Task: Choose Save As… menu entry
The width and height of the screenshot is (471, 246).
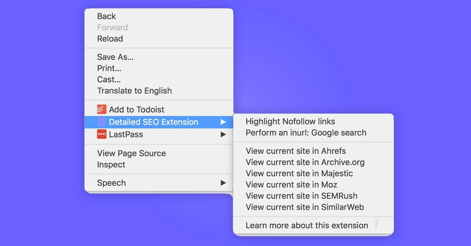Action: (115, 57)
